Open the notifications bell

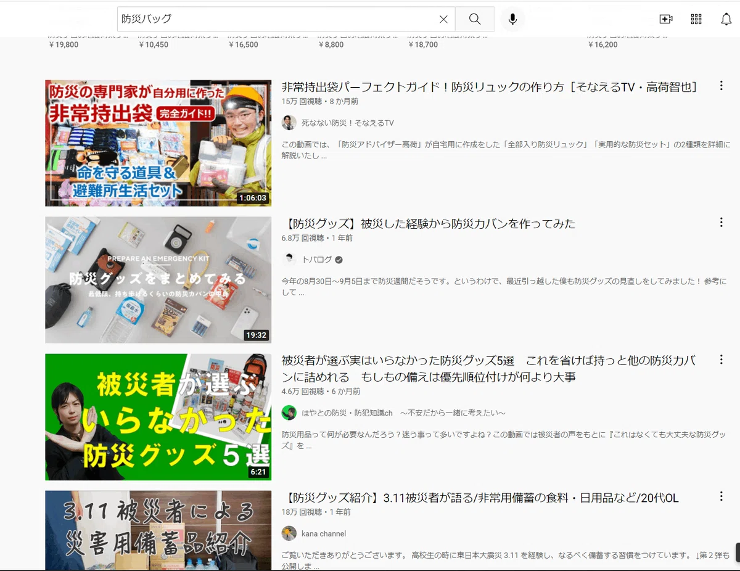click(726, 19)
